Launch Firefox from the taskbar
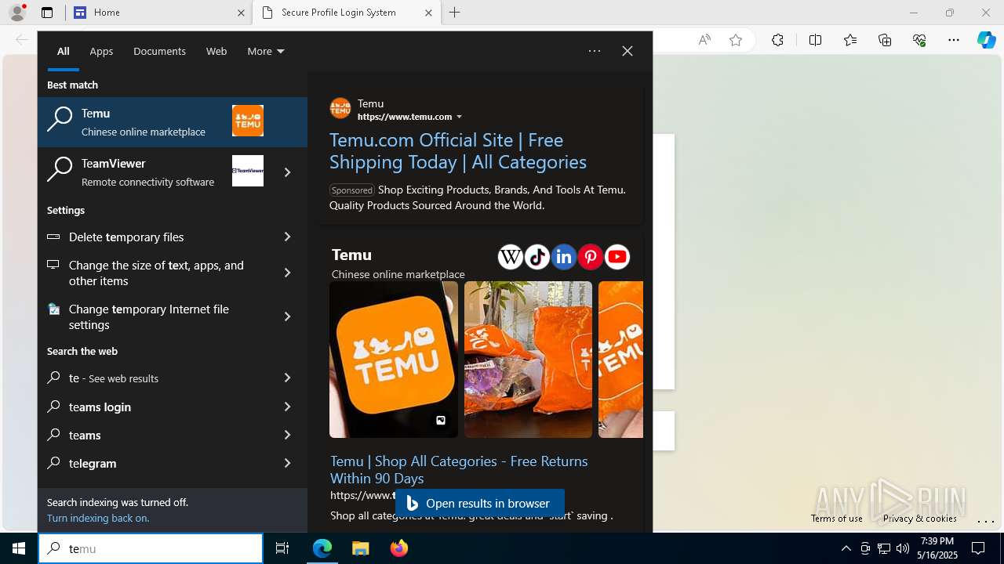The width and height of the screenshot is (1004, 564). 398,548
